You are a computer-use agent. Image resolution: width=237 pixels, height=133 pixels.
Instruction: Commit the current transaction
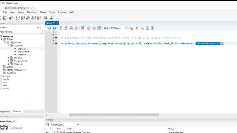(89, 28)
